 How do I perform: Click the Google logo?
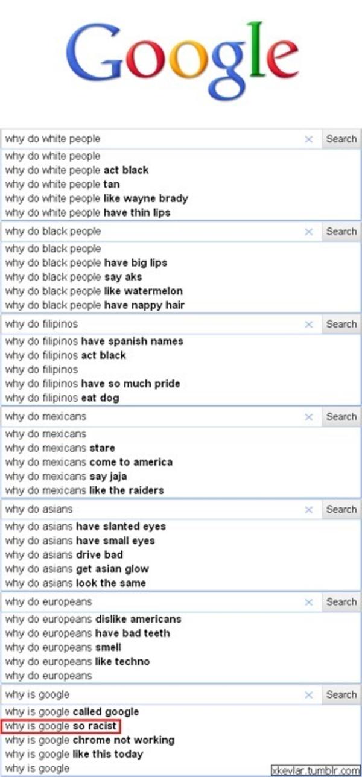[x=181, y=57]
